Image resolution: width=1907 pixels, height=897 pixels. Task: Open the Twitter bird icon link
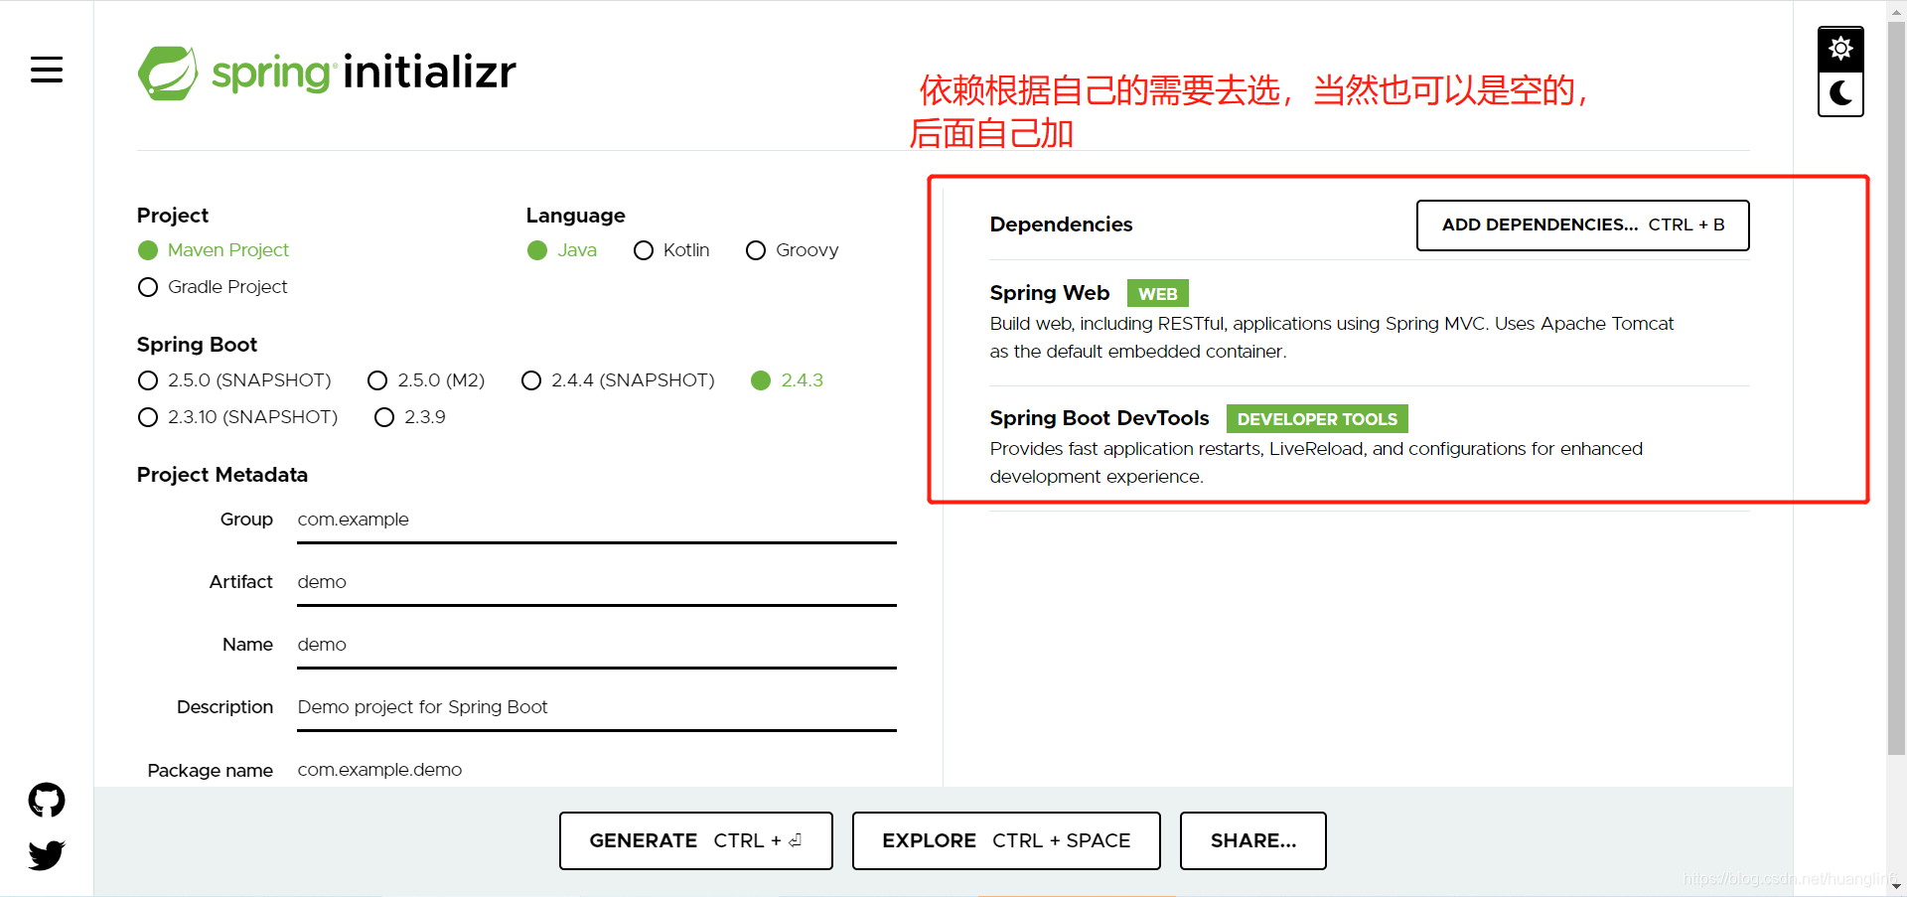[47, 855]
